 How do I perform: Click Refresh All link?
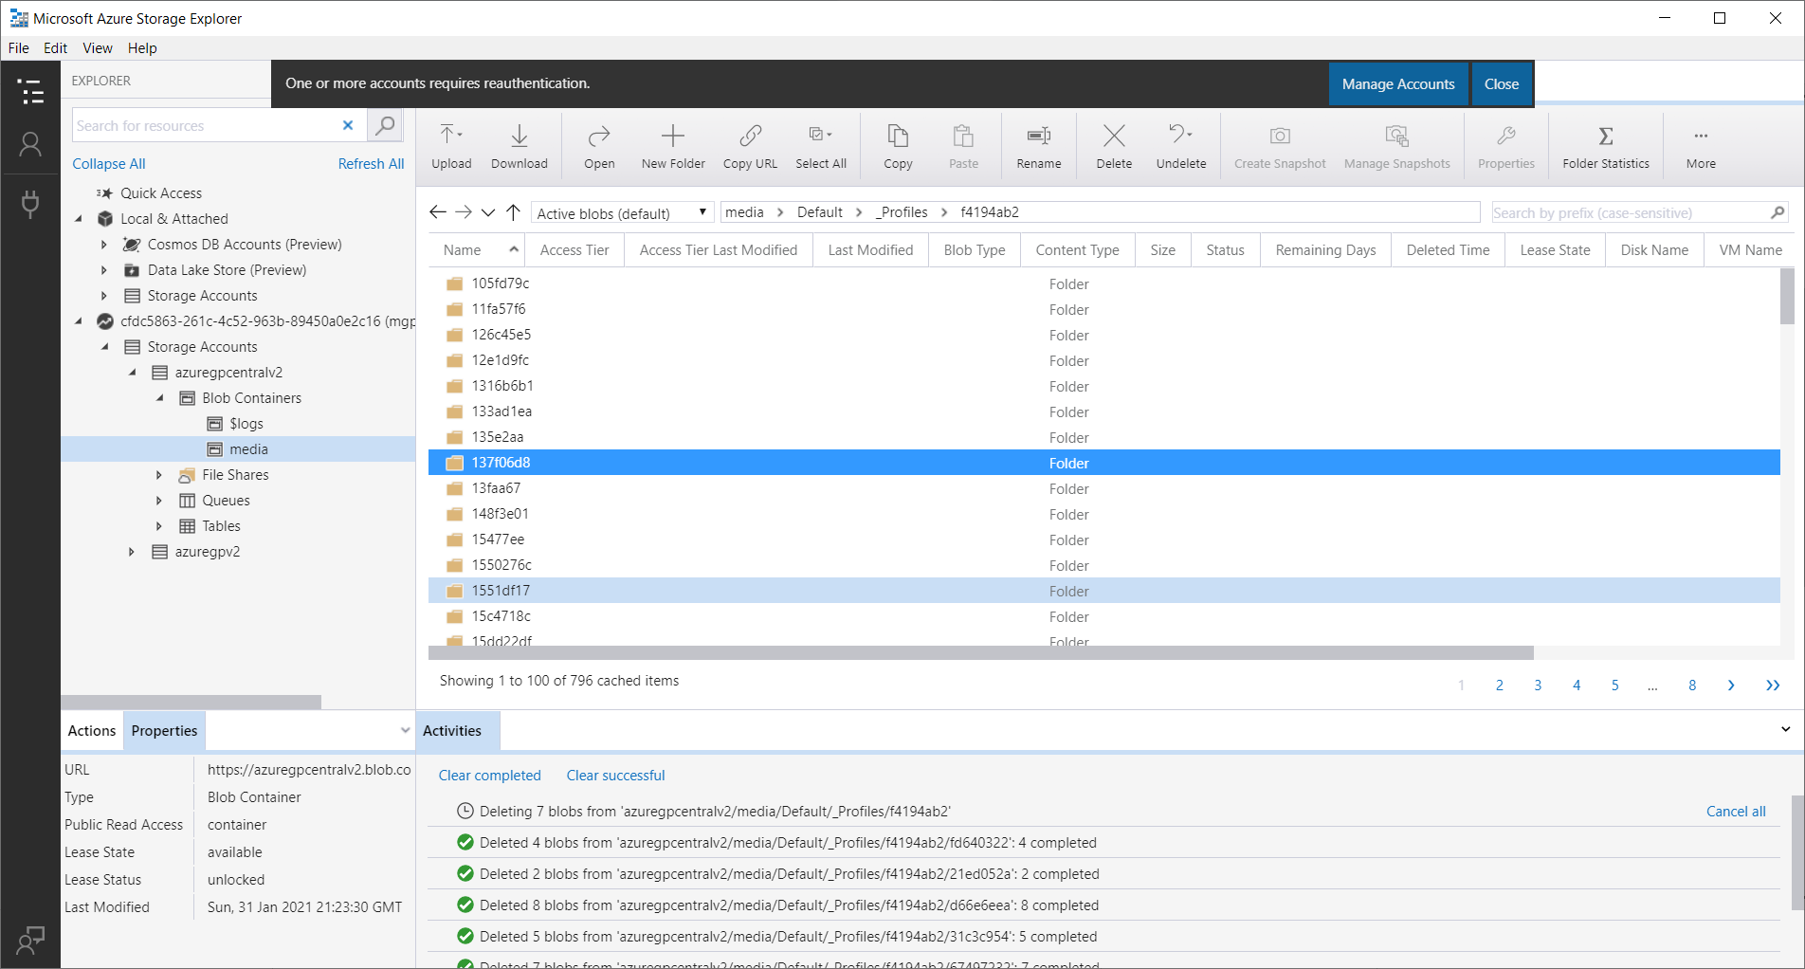371,164
